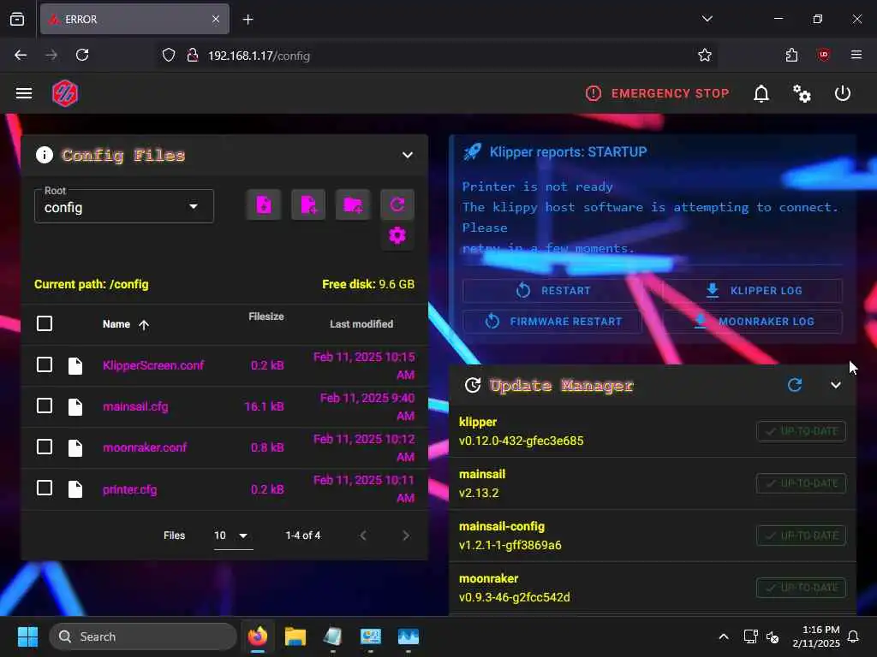
Task: Click mainsail Up-To-Date status button
Action: pyautogui.click(x=801, y=483)
